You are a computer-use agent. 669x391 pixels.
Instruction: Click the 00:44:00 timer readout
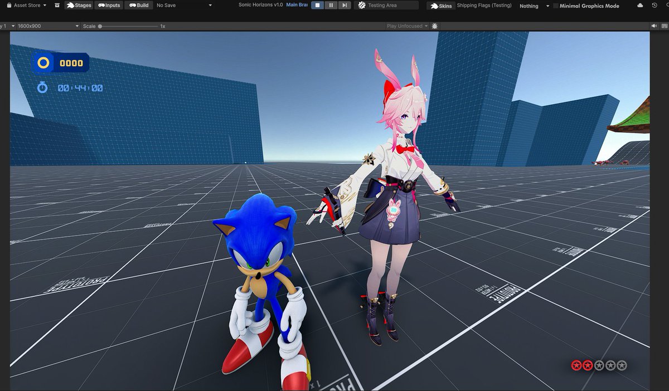(80, 88)
